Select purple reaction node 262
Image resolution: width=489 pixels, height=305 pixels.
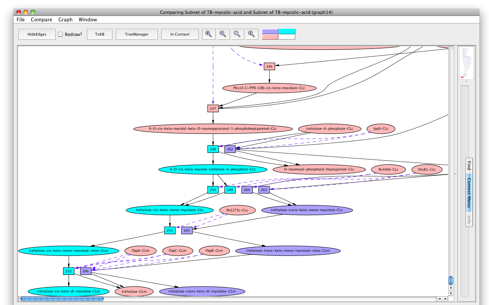click(x=230, y=149)
